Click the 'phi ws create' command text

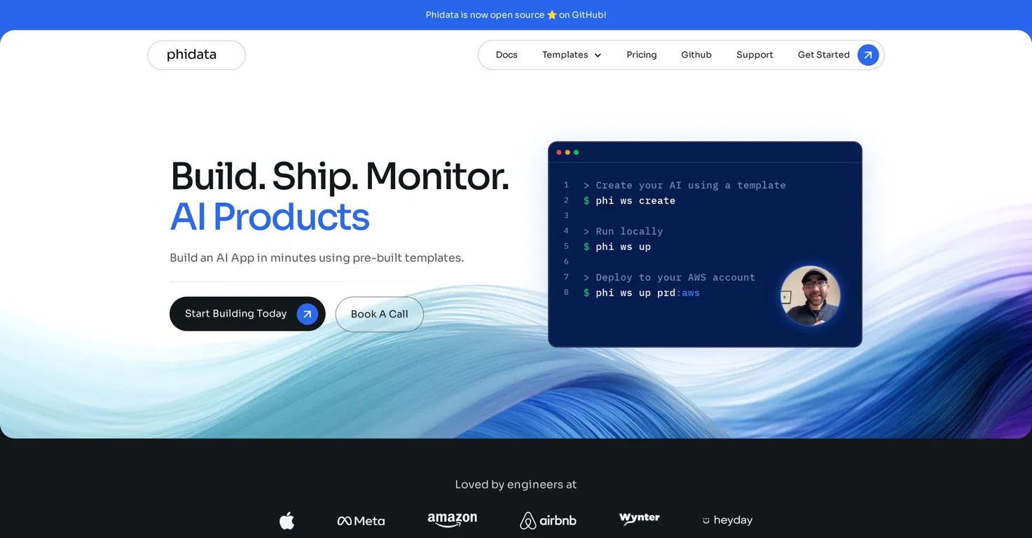[x=635, y=200]
